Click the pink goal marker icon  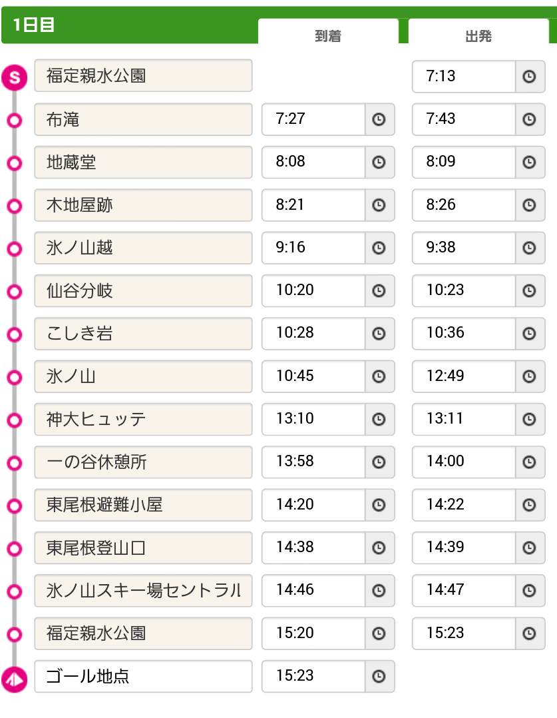pos(14,679)
